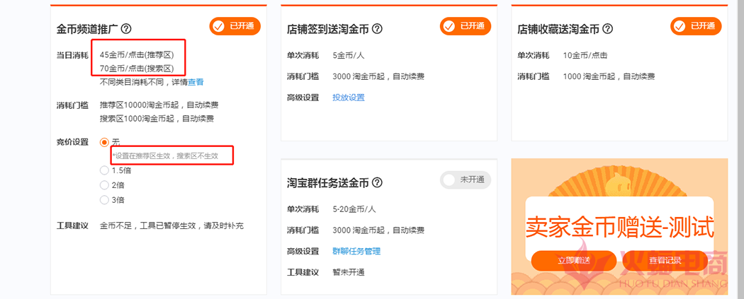
Task: Show help tooltip for 淘宝群任务送金币
Action: [377, 182]
